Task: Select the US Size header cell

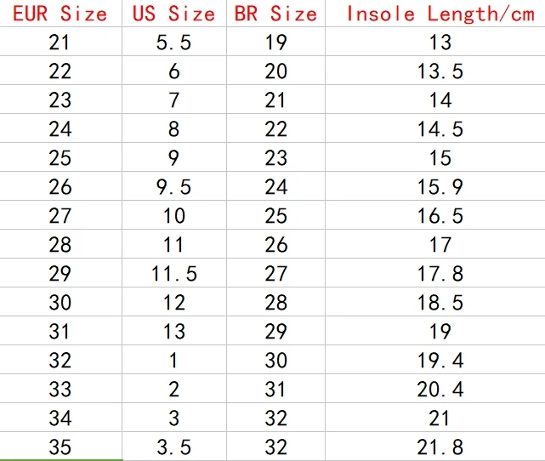Action: [174, 14]
